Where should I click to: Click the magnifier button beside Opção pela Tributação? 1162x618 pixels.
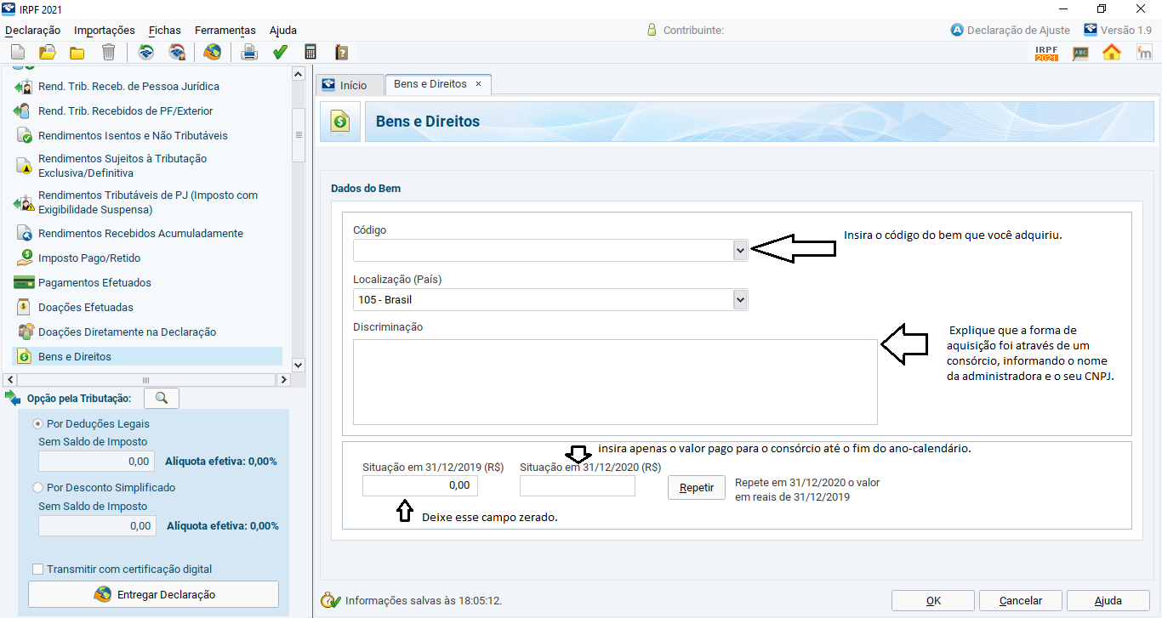pyautogui.click(x=162, y=398)
